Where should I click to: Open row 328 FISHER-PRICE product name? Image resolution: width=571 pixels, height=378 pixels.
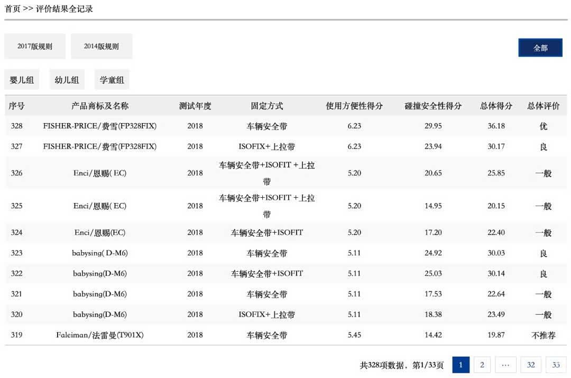click(99, 126)
